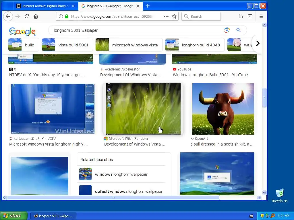This screenshot has height=220, width=294.
Task: Open the Firefox hamburger menu
Action: [x=261, y=16]
